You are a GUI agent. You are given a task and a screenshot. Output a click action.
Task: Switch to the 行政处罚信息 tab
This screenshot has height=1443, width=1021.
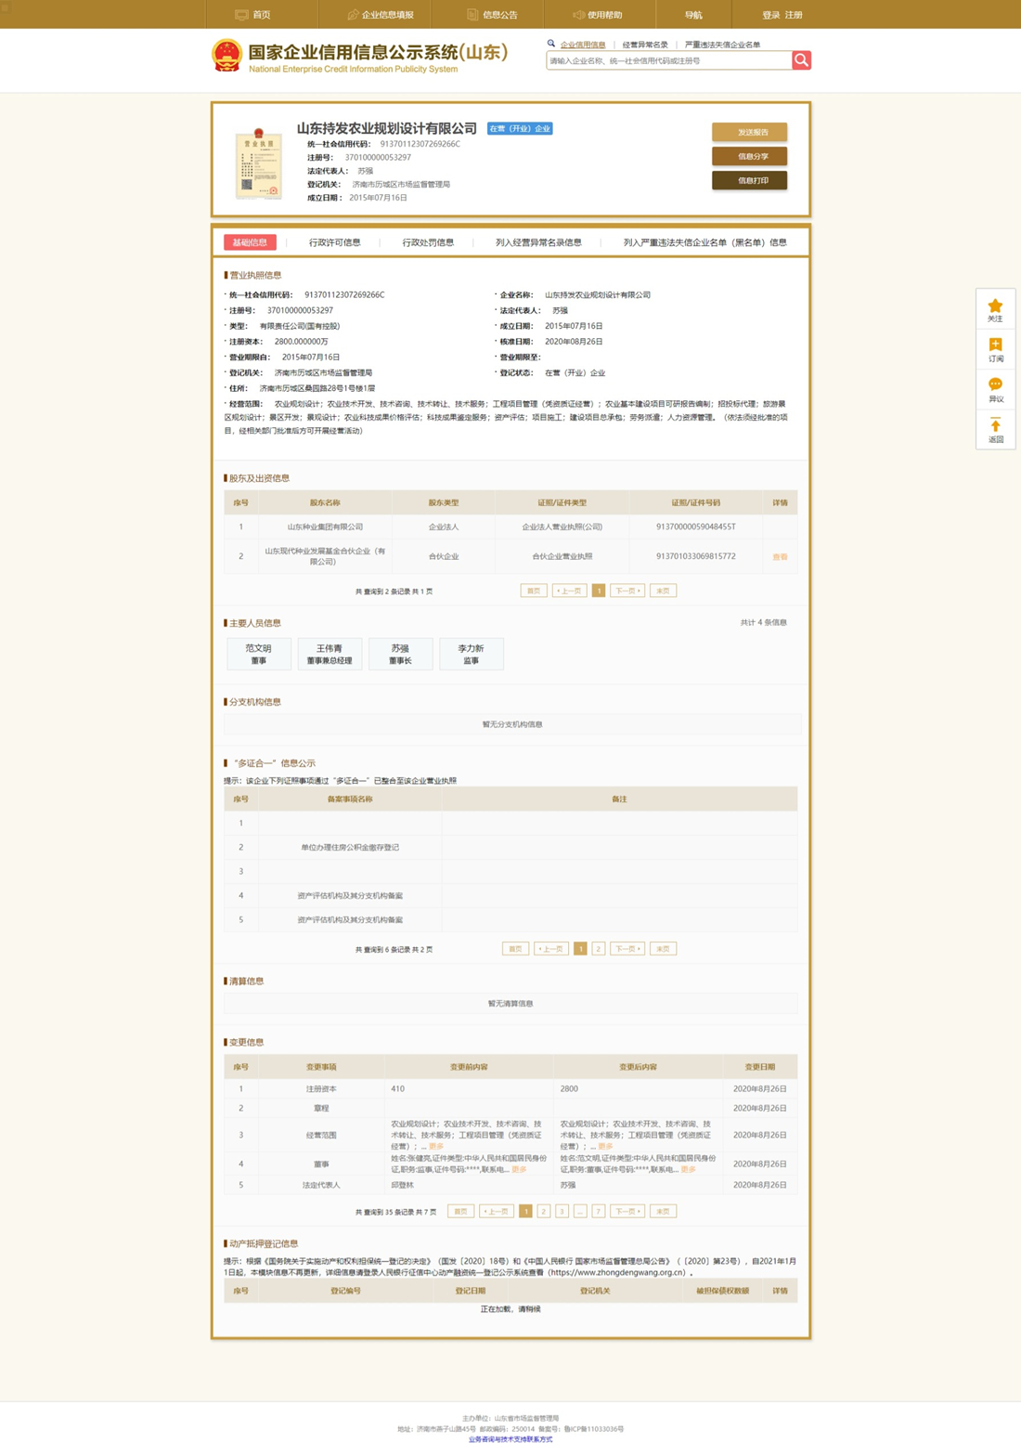pyautogui.click(x=428, y=242)
